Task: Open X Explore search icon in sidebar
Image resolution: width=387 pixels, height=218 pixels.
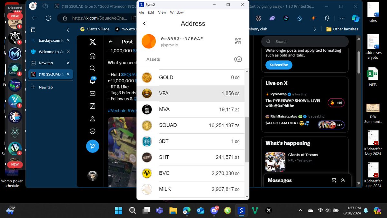Action: [93, 68]
